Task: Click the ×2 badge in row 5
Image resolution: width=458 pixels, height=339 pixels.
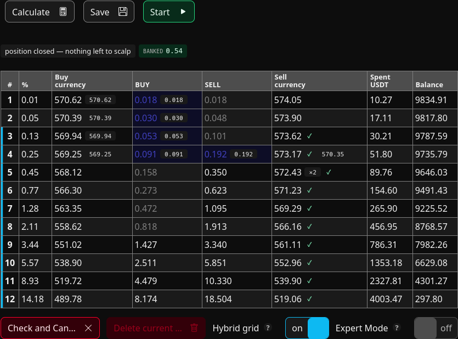Action: click(313, 172)
